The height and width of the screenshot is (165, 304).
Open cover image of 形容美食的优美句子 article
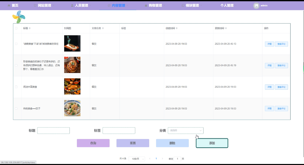(72, 65)
